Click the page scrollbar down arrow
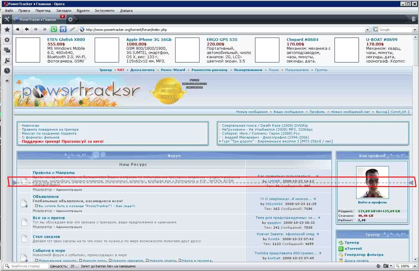 (416, 260)
